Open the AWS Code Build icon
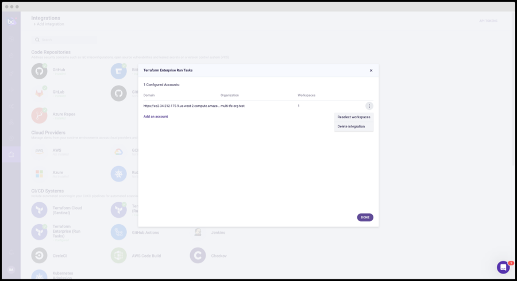 click(119, 255)
